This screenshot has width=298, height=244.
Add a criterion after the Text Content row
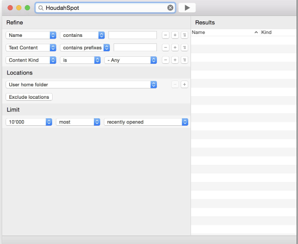[175, 47]
